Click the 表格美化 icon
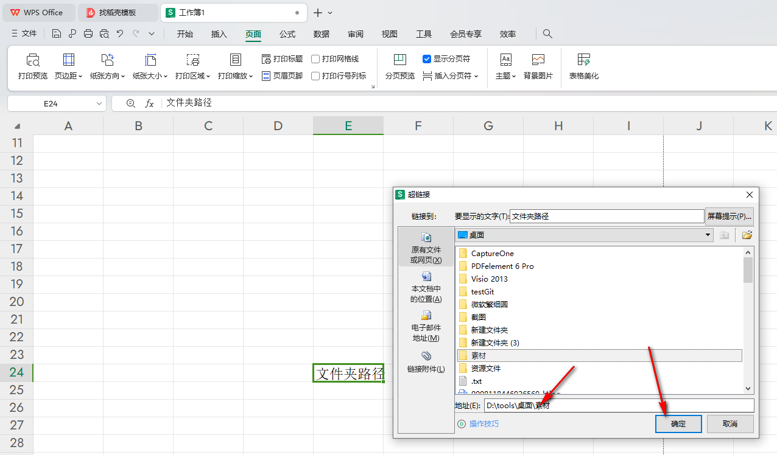 [x=584, y=66]
